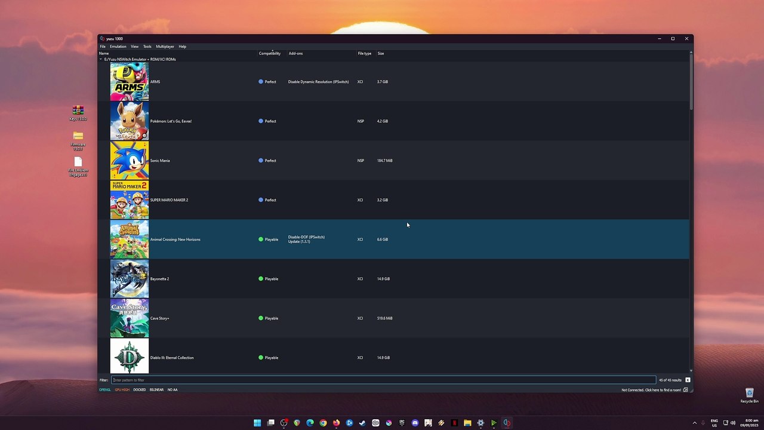Image resolution: width=764 pixels, height=430 pixels.
Task: Toggle the DOCKED mode setting
Action: [140, 390]
